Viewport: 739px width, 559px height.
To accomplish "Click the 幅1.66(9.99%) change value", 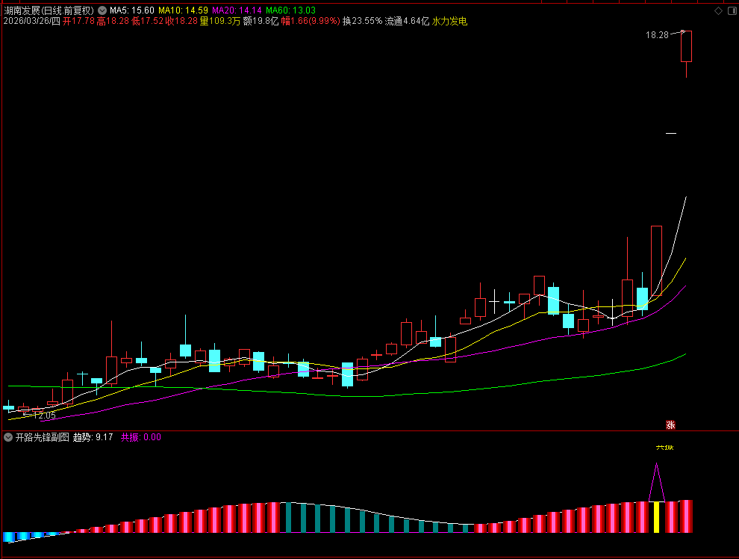I will [311, 21].
